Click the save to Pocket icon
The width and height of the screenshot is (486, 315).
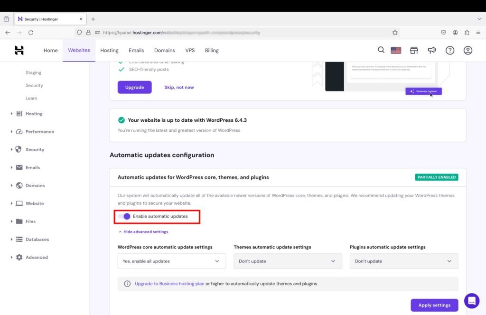(444, 33)
